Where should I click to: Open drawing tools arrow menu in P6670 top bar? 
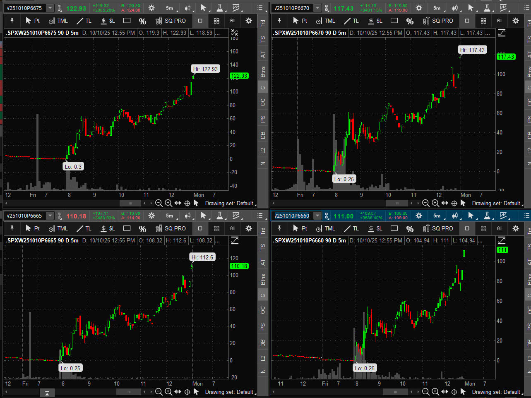tap(471, 8)
